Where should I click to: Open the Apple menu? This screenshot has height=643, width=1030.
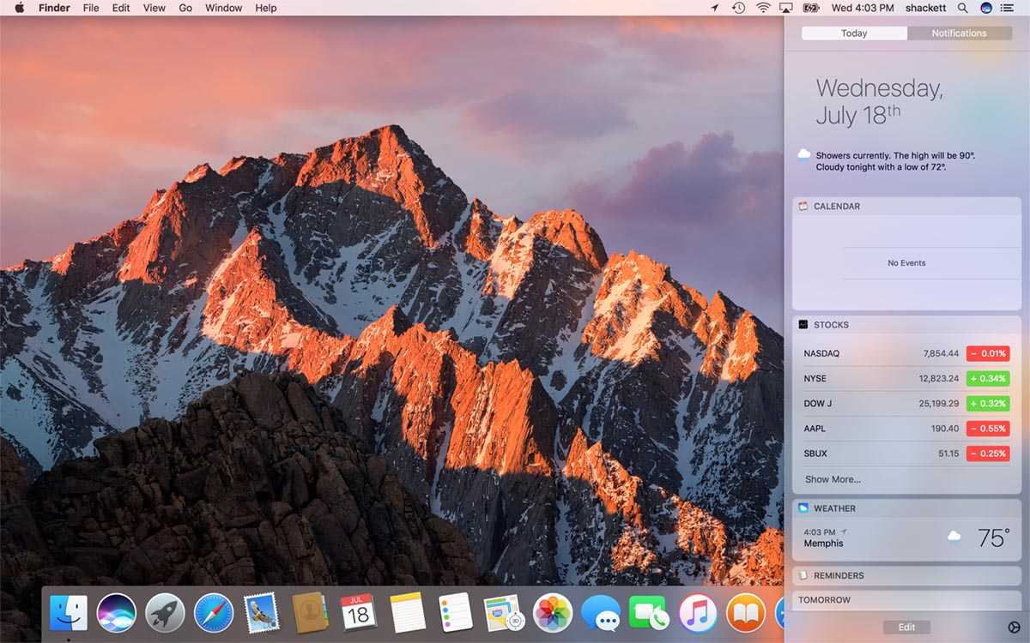tap(20, 8)
